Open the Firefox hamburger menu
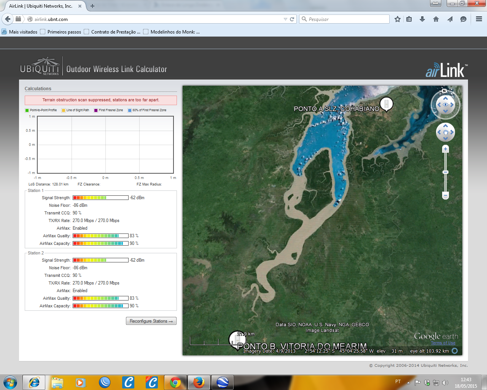Image resolution: width=487 pixels, height=390 pixels. pos(479,19)
